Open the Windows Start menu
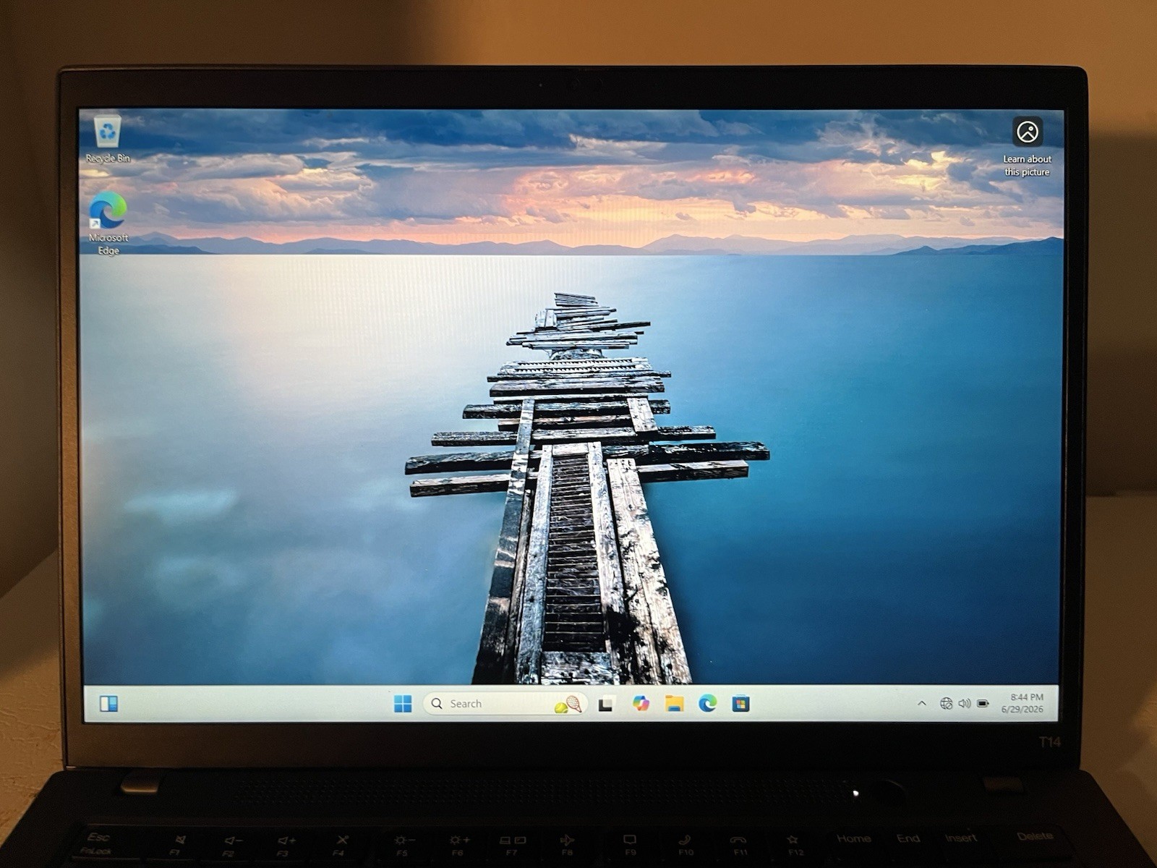This screenshot has width=1157, height=868. (403, 704)
